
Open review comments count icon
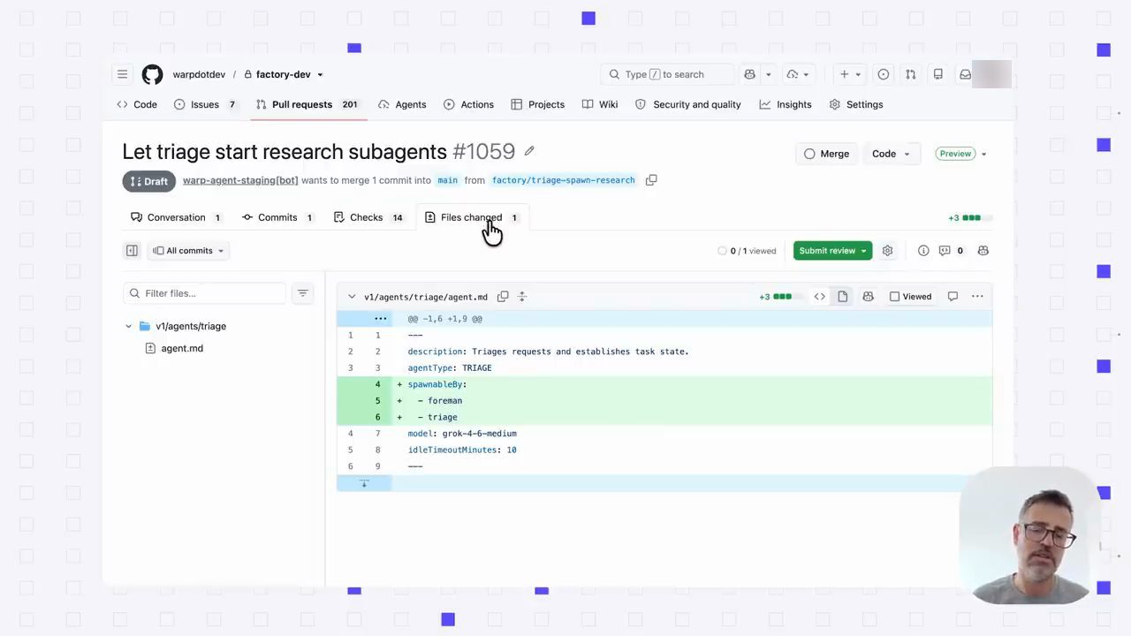951,251
